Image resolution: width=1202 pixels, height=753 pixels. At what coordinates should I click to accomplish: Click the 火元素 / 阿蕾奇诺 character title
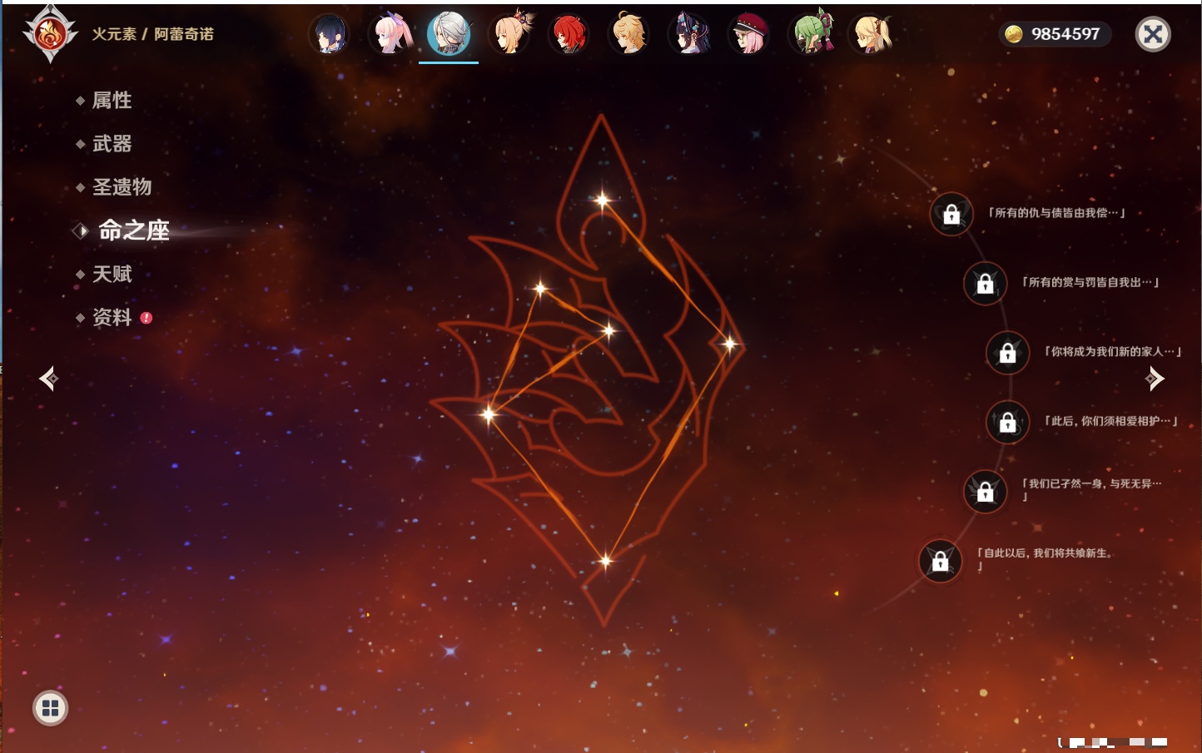152,34
